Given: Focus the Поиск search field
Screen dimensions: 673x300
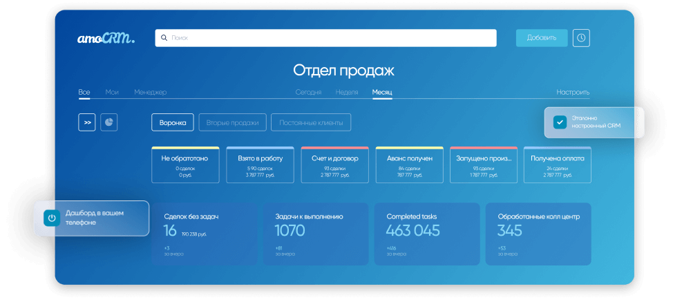Looking at the screenshot, I should tap(325, 38).
